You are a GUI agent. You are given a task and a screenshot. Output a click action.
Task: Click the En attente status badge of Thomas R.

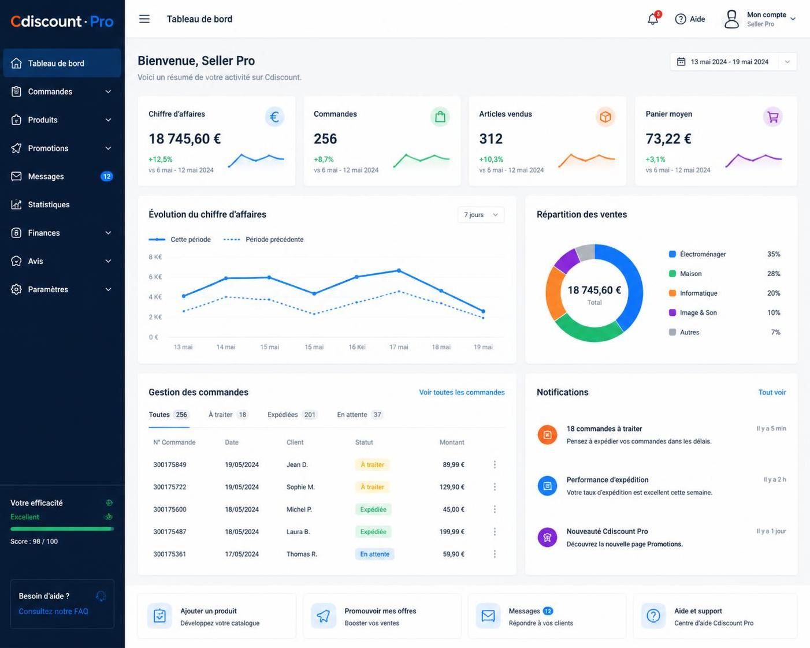click(x=374, y=554)
